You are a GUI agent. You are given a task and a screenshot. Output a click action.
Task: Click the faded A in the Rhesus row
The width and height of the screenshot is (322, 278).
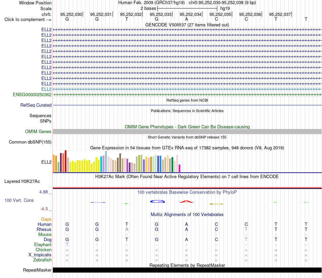click(x=127, y=229)
